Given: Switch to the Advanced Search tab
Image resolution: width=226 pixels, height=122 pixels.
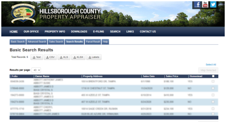Looking at the screenshot, I should point(37,42).
